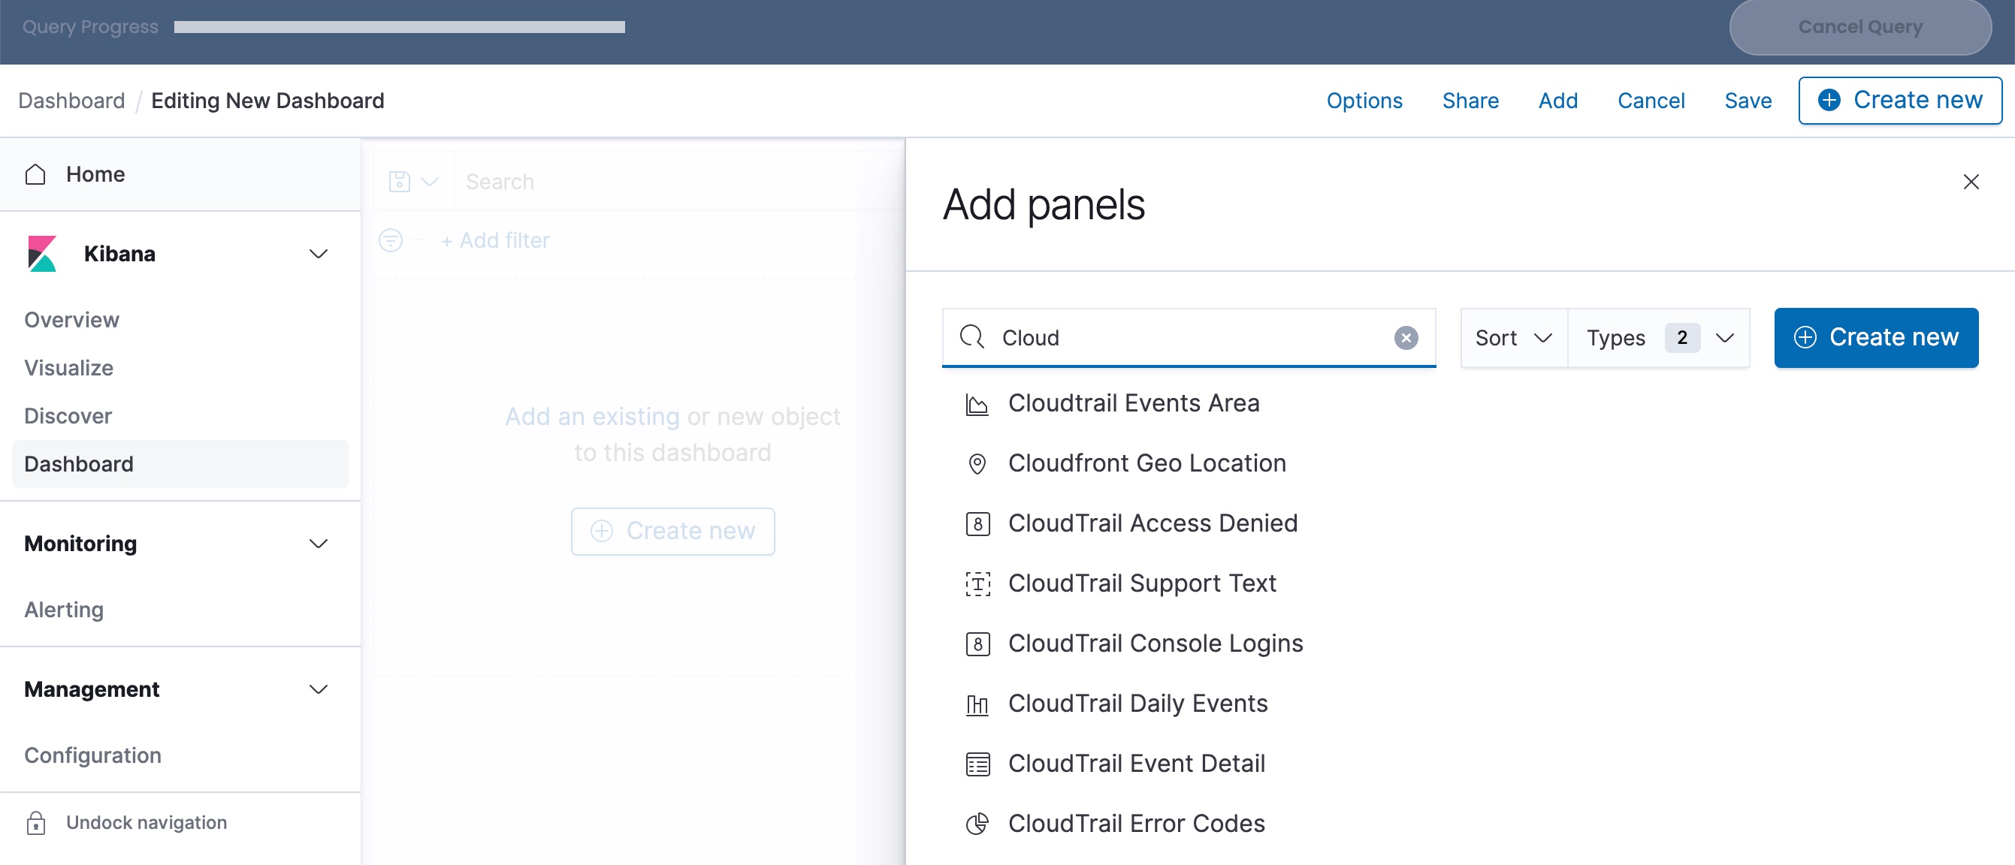The height and width of the screenshot is (865, 2015).
Task: Click Home in the sidebar
Action: coord(95,173)
